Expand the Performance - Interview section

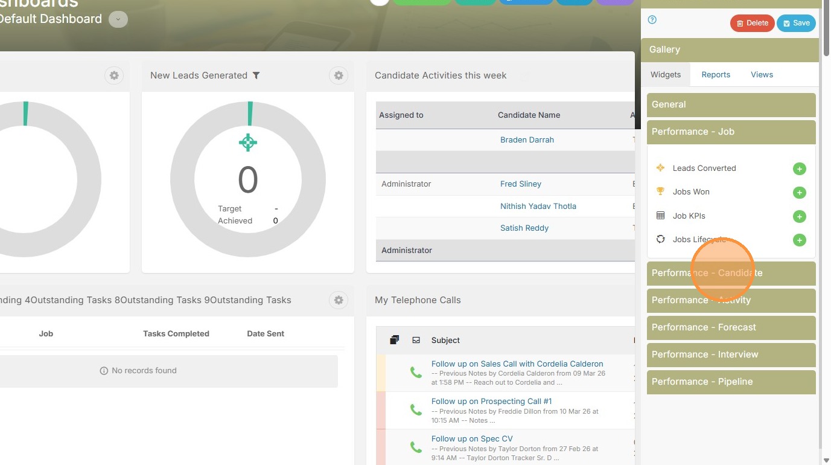(731, 354)
